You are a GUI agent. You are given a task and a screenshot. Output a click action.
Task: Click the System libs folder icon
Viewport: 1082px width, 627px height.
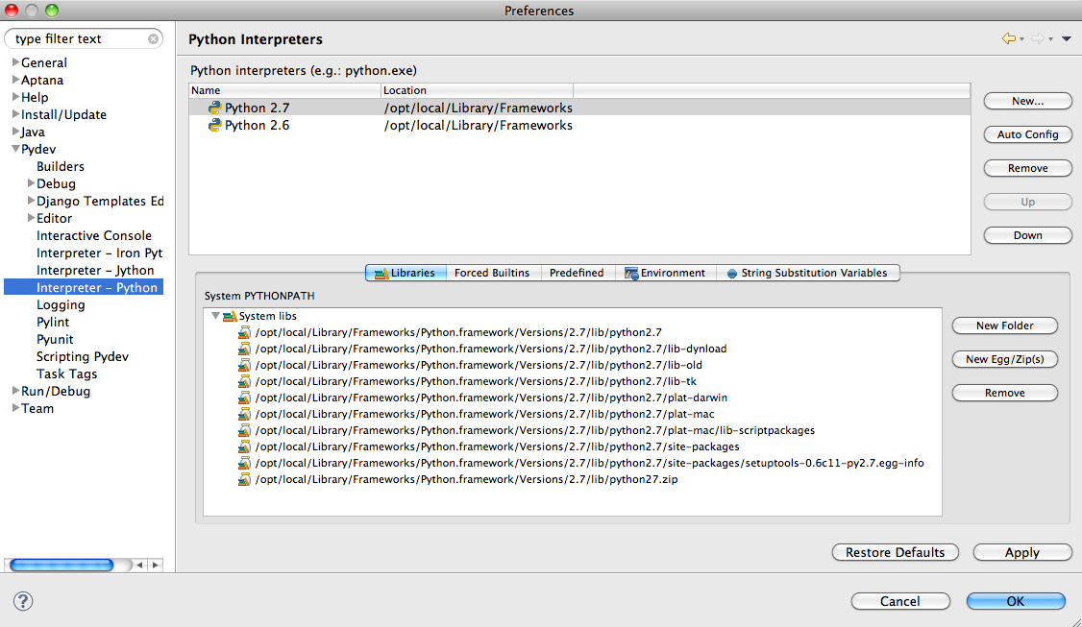pos(230,316)
